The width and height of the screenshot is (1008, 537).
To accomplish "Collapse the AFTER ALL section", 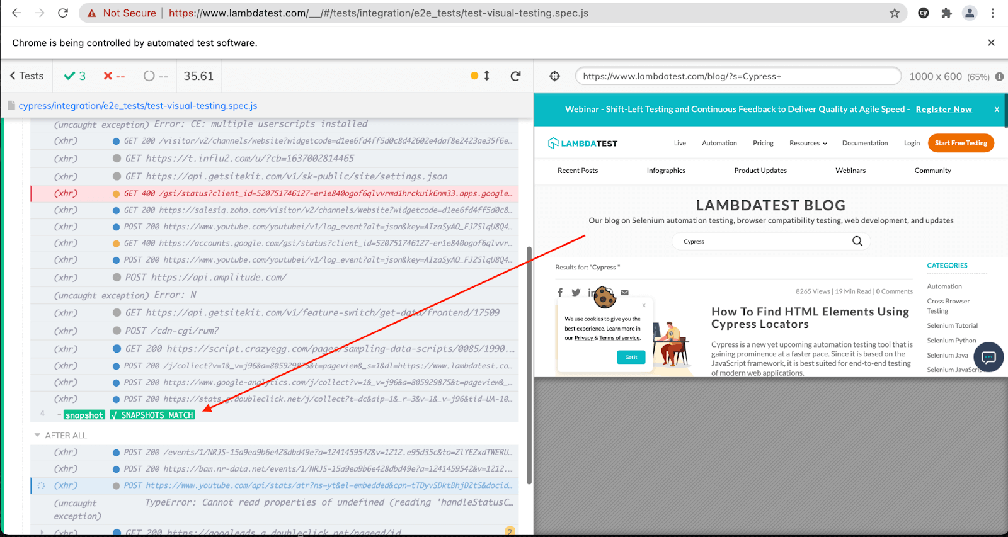I will [60, 436].
